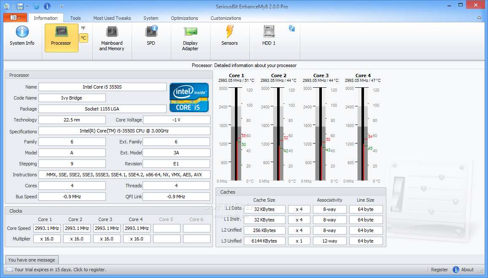Click the processor Name field

point(102,87)
